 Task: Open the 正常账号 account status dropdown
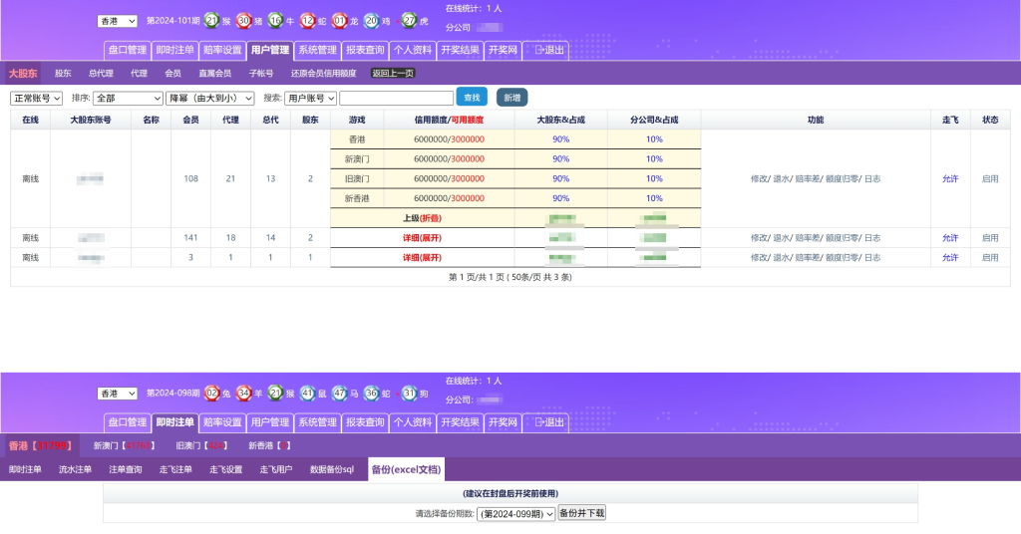pyautogui.click(x=37, y=98)
